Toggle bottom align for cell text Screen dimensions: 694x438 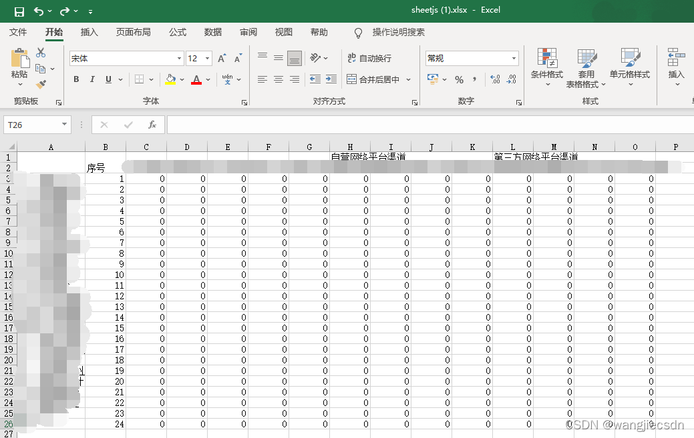pyautogui.click(x=295, y=58)
